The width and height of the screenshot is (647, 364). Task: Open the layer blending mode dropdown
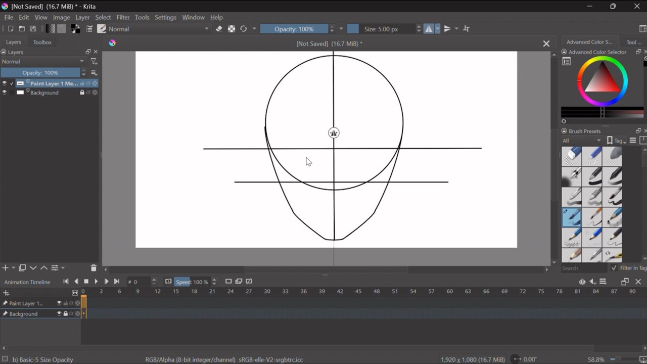click(43, 61)
